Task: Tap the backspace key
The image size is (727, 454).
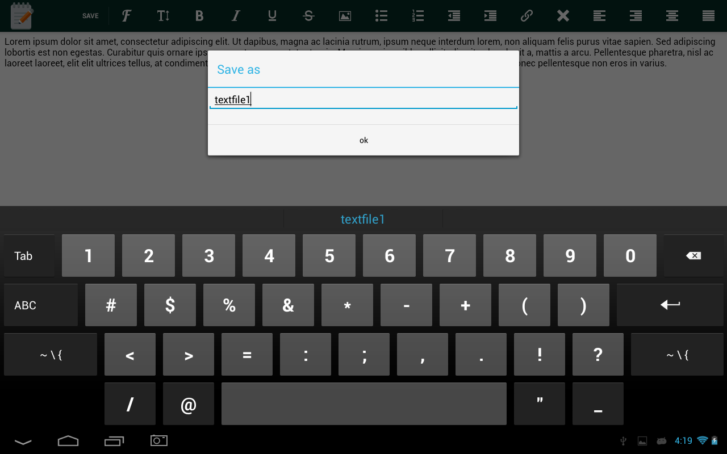Action: [x=693, y=256]
